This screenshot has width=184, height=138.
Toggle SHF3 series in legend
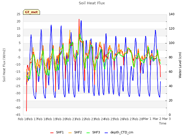point(93,133)
